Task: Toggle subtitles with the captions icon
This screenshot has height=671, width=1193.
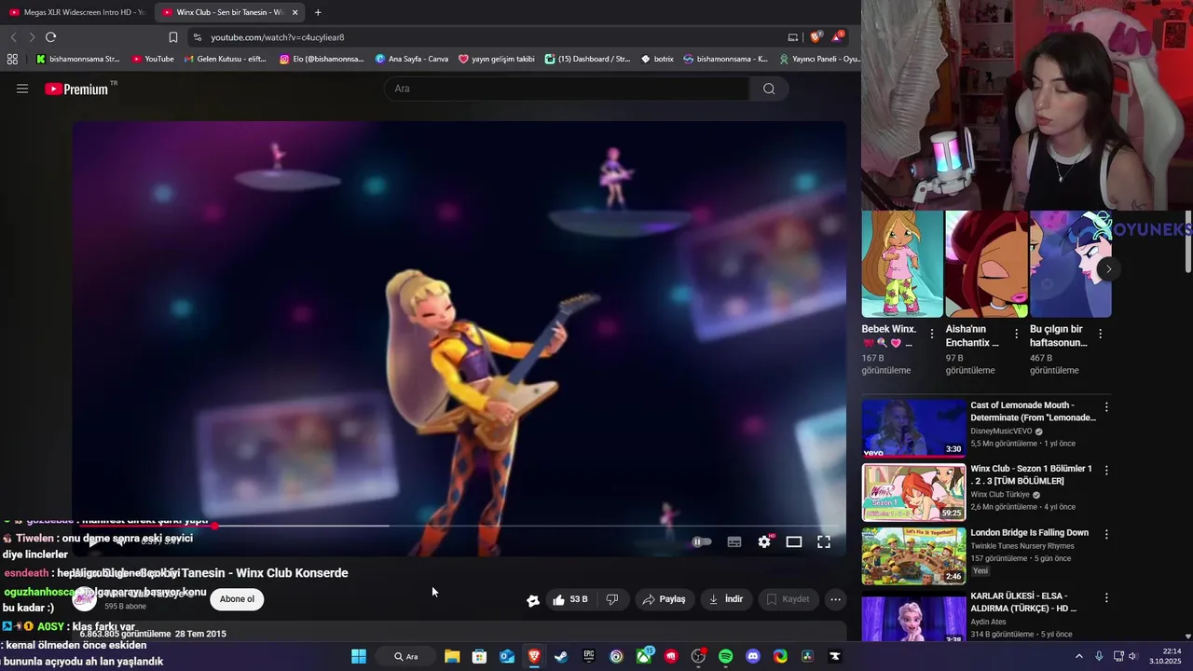Action: 734,541
